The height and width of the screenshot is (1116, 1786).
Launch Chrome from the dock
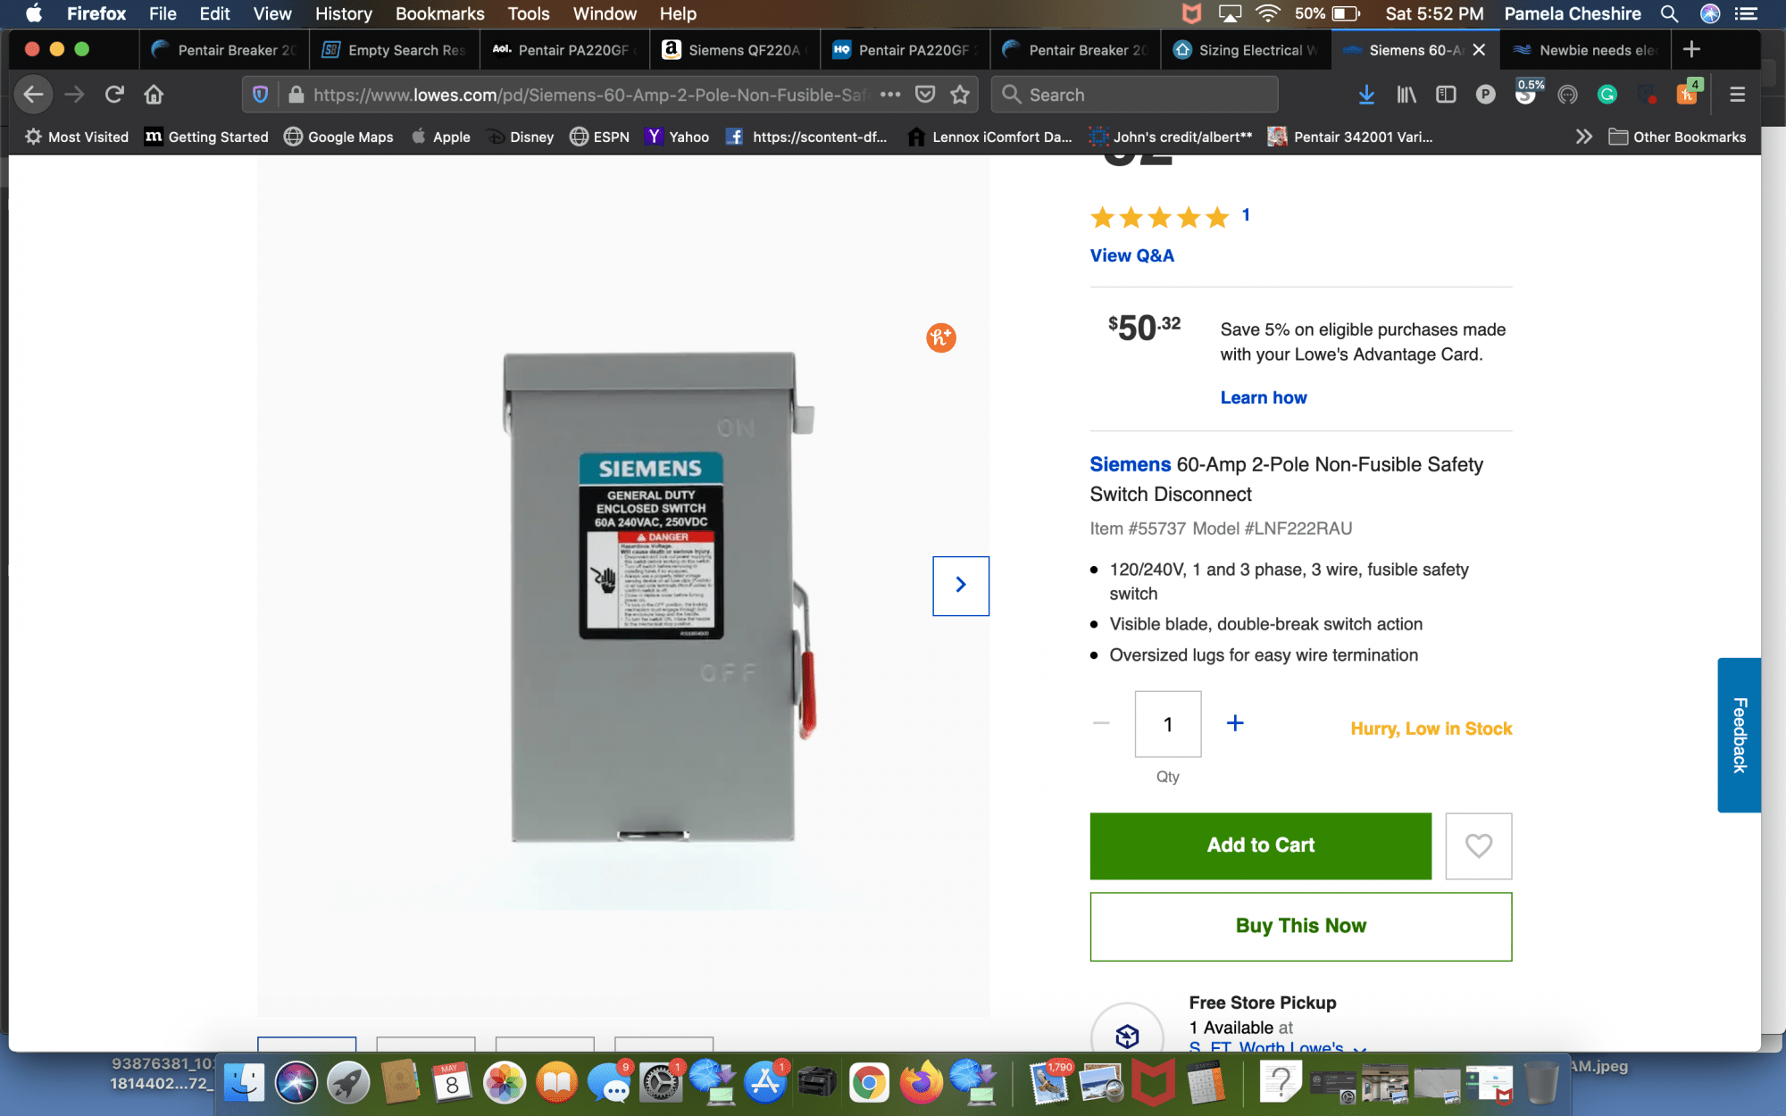(x=868, y=1083)
